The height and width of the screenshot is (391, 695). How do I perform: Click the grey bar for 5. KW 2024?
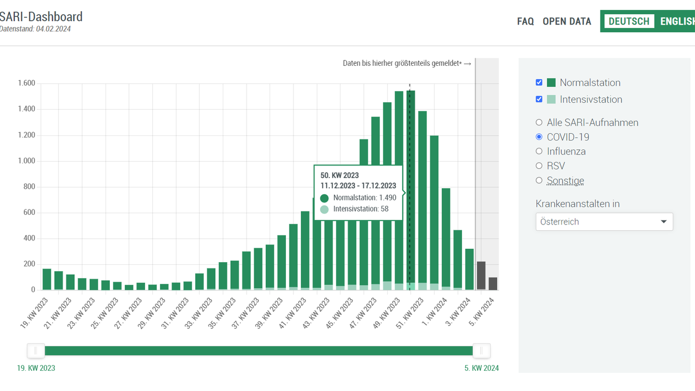pos(493,284)
